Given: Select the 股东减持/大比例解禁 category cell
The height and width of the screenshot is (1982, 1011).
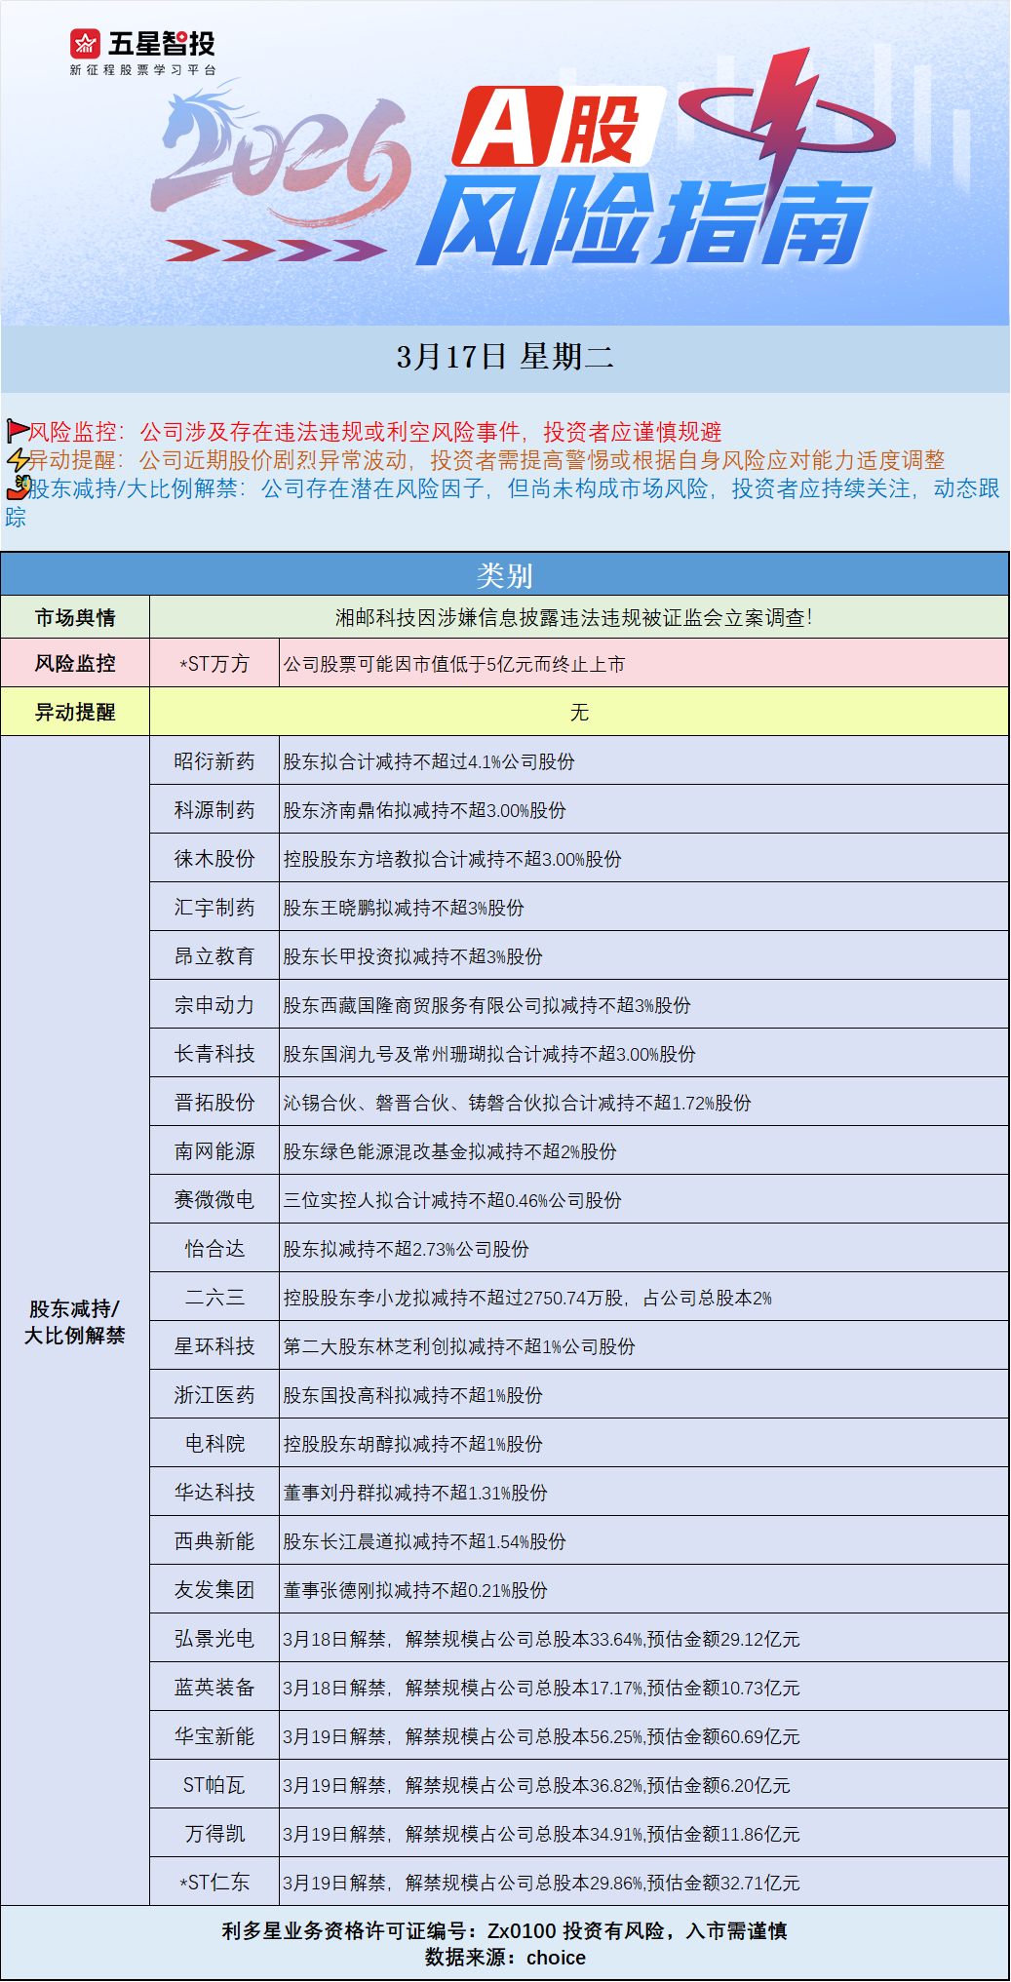Looking at the screenshot, I should (75, 1321).
